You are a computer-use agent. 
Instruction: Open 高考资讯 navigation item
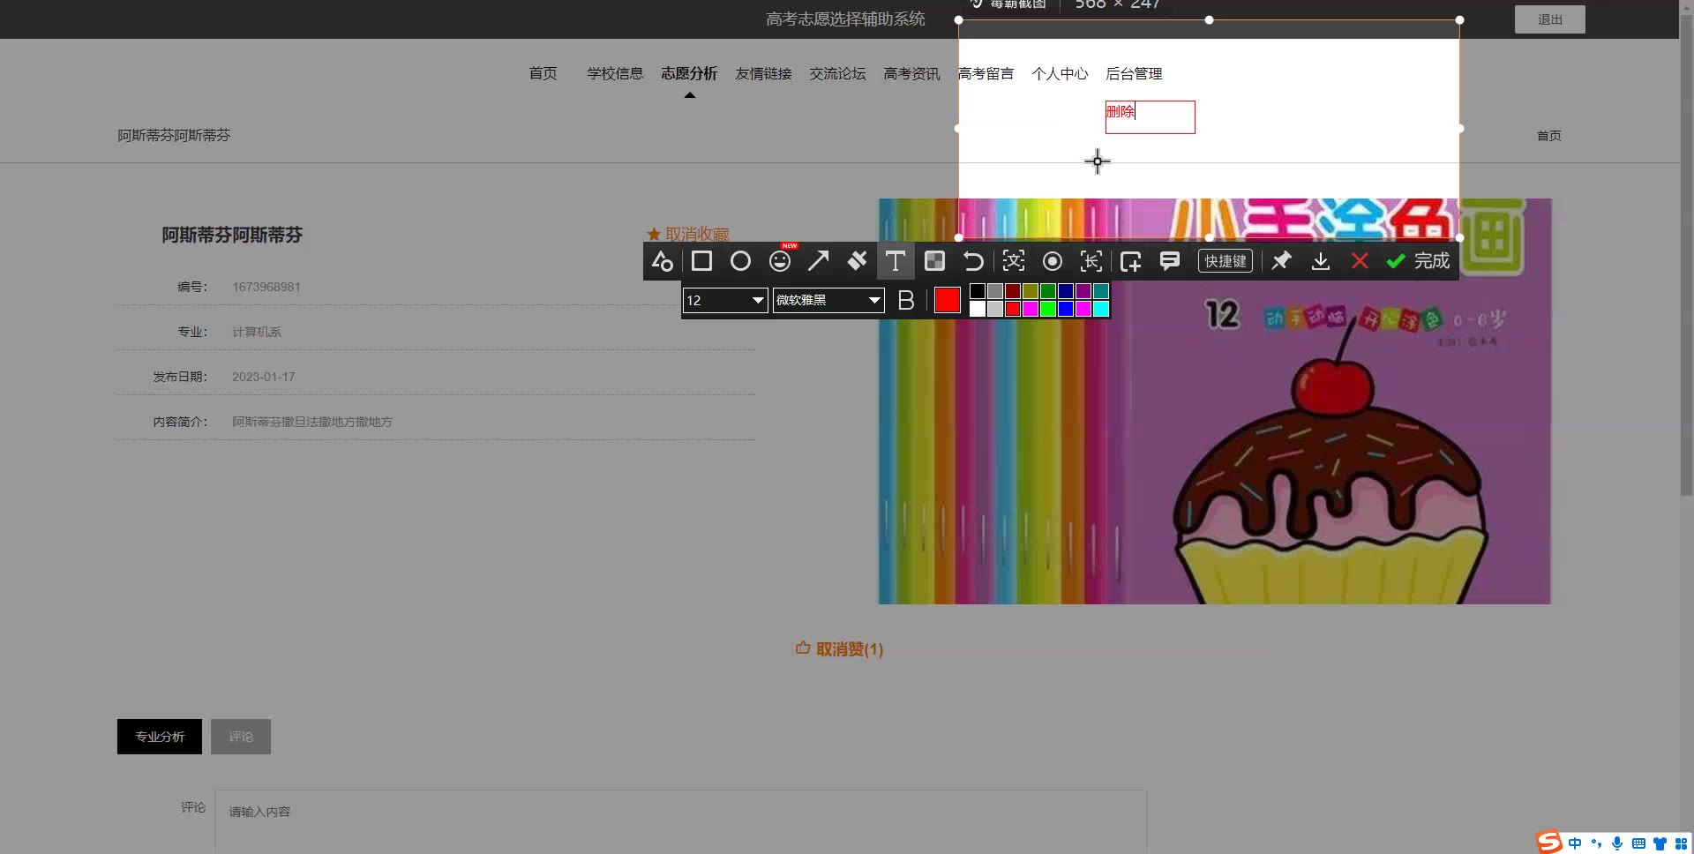911,73
